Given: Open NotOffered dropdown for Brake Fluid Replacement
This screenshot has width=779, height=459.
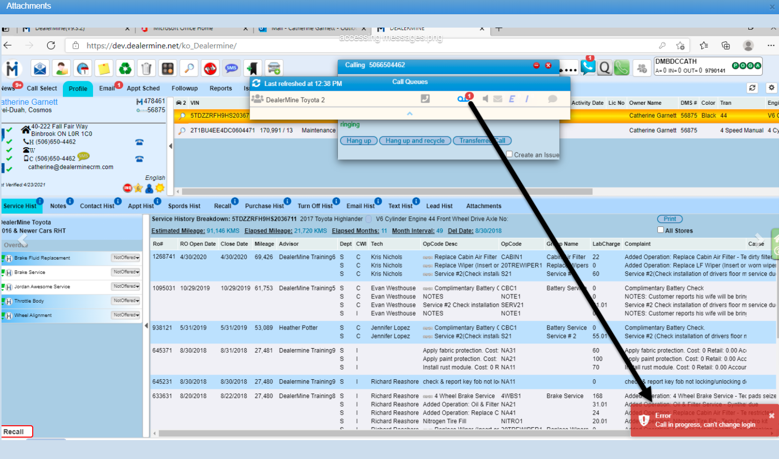Looking at the screenshot, I should tap(126, 258).
